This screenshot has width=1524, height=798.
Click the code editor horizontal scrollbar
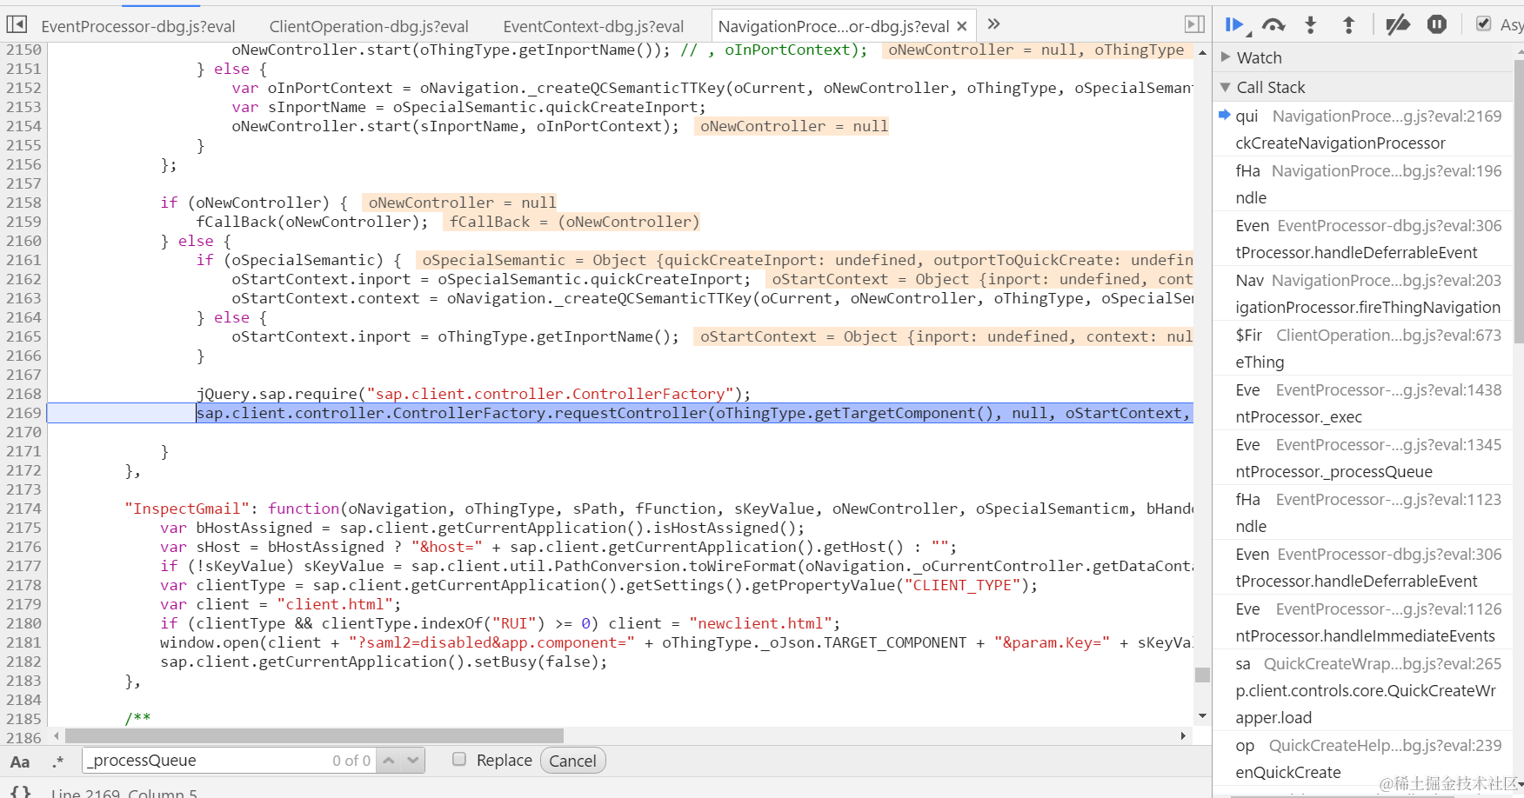point(315,736)
